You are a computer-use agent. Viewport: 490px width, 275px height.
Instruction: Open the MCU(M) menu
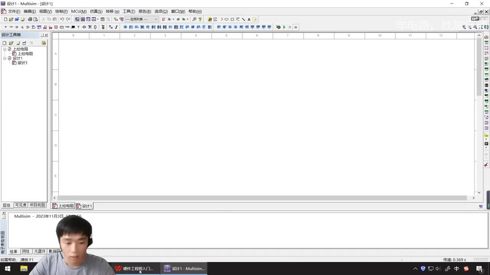79,11
